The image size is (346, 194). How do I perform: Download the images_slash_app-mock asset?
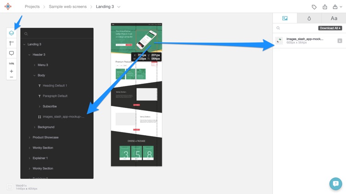340,41
